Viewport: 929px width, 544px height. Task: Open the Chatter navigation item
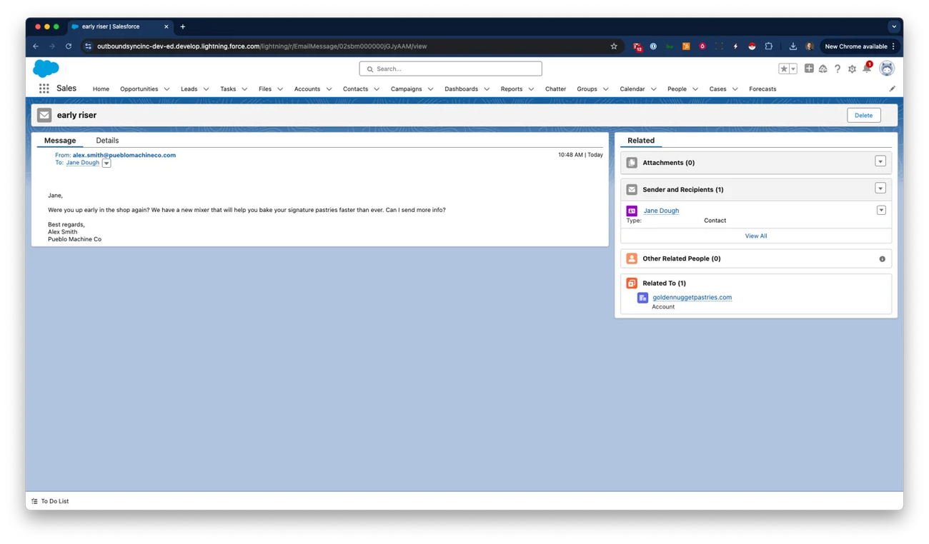click(x=555, y=89)
